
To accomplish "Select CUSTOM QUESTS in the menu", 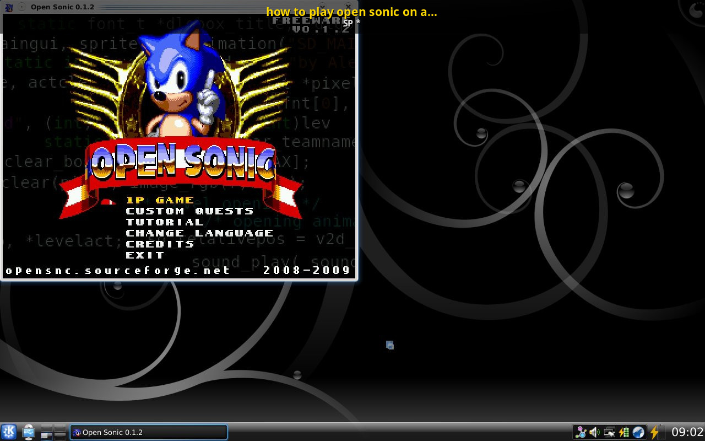I will pos(189,211).
